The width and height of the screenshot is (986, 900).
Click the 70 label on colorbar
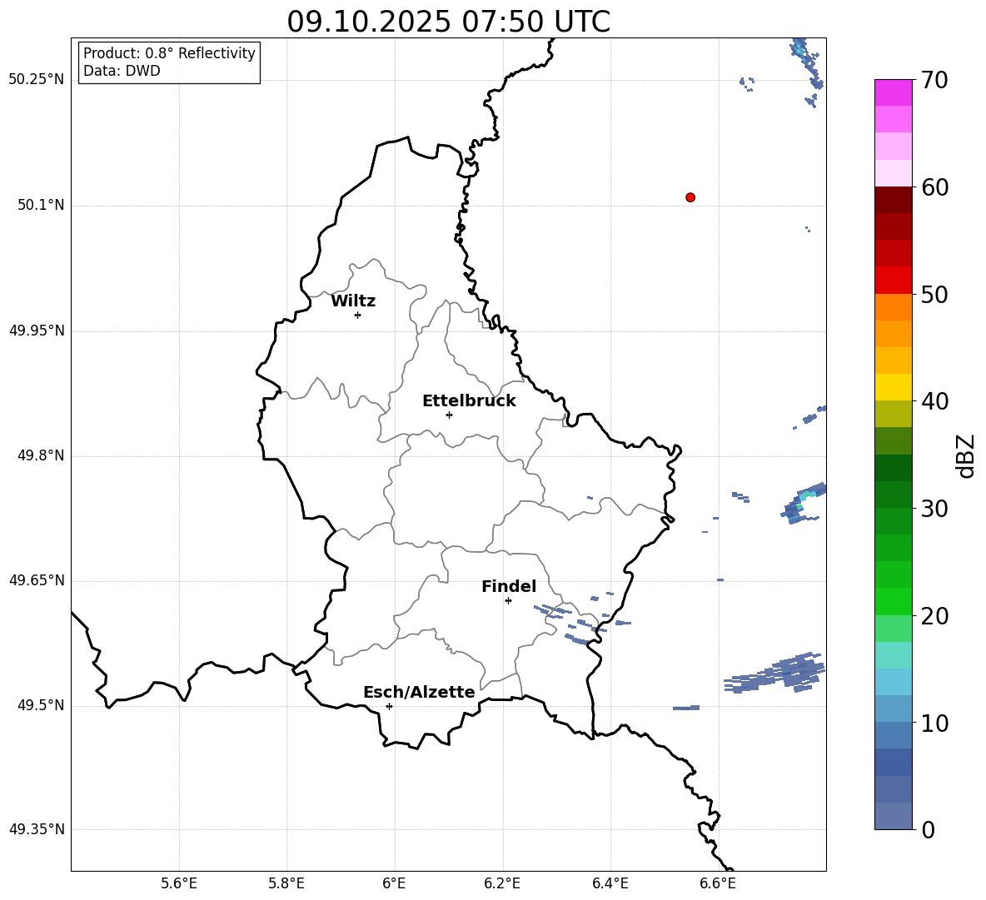click(x=934, y=81)
